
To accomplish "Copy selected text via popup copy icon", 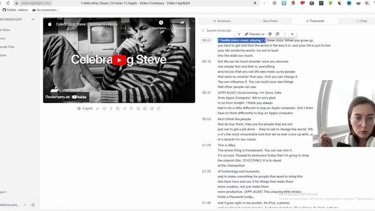I will tap(277, 34).
